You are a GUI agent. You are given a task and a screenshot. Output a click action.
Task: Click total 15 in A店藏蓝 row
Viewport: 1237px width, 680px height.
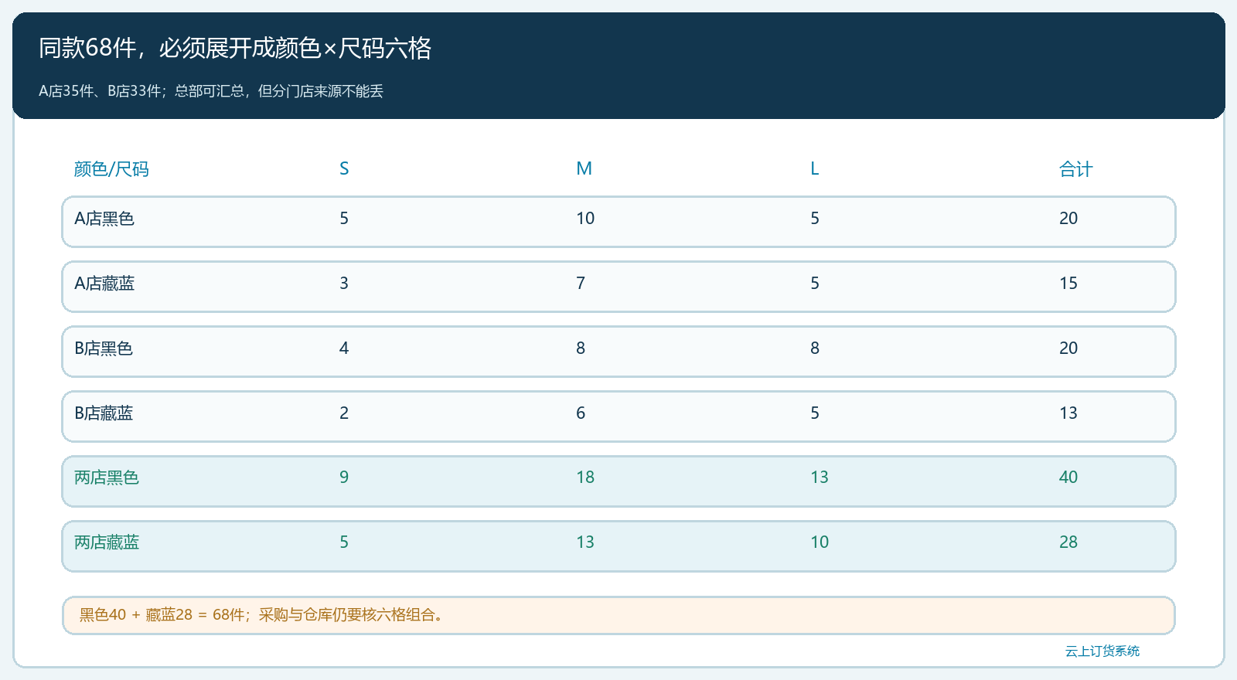[x=1068, y=284]
